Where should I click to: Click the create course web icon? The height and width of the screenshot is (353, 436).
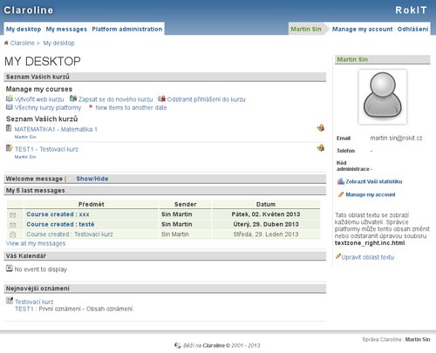point(10,98)
